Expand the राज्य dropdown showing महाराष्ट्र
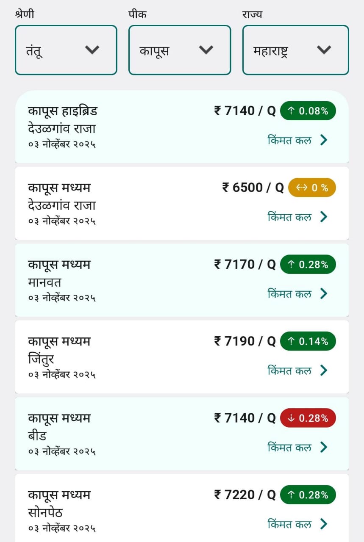The width and height of the screenshot is (364, 542). pyautogui.click(x=295, y=50)
